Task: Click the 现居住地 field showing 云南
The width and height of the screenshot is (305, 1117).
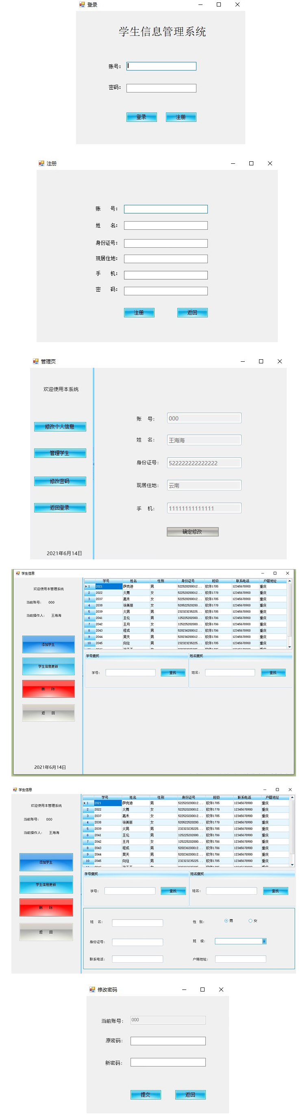Action: tap(204, 485)
